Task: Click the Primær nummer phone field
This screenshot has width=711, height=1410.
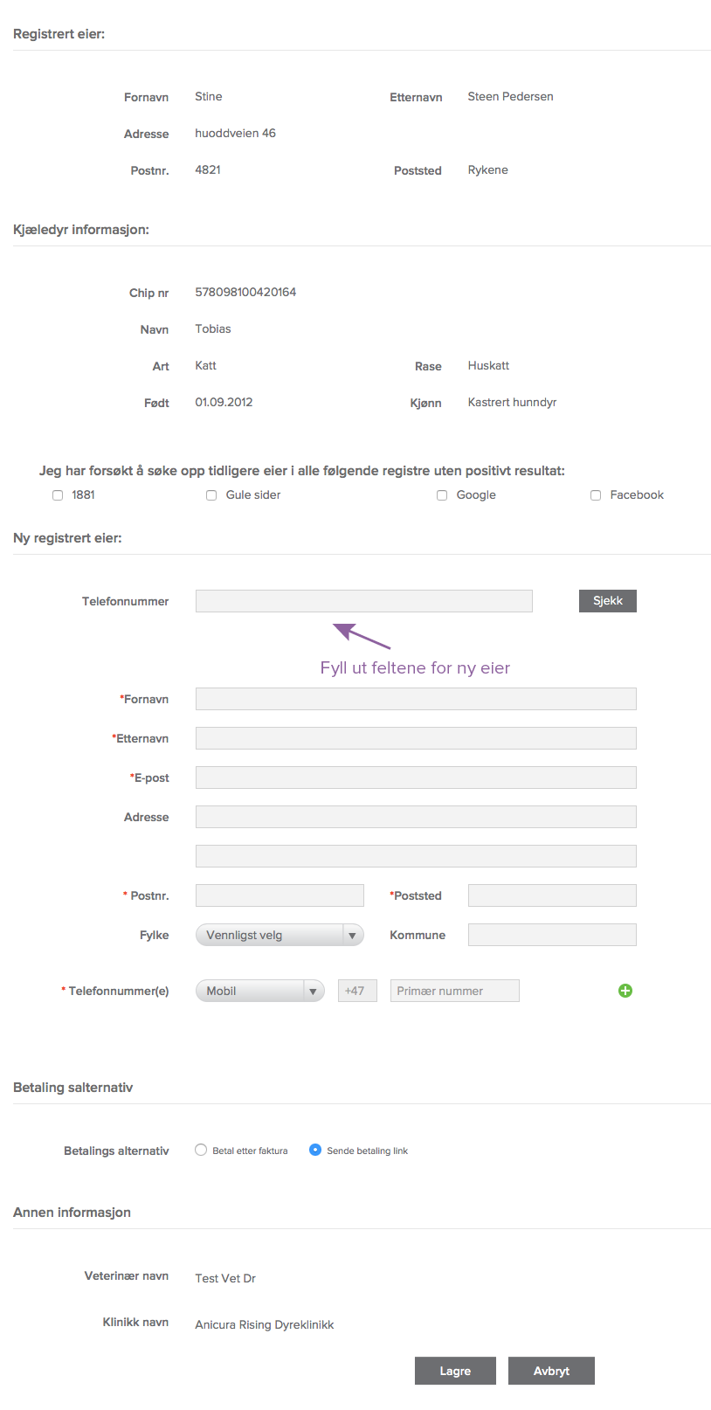Action: (454, 991)
